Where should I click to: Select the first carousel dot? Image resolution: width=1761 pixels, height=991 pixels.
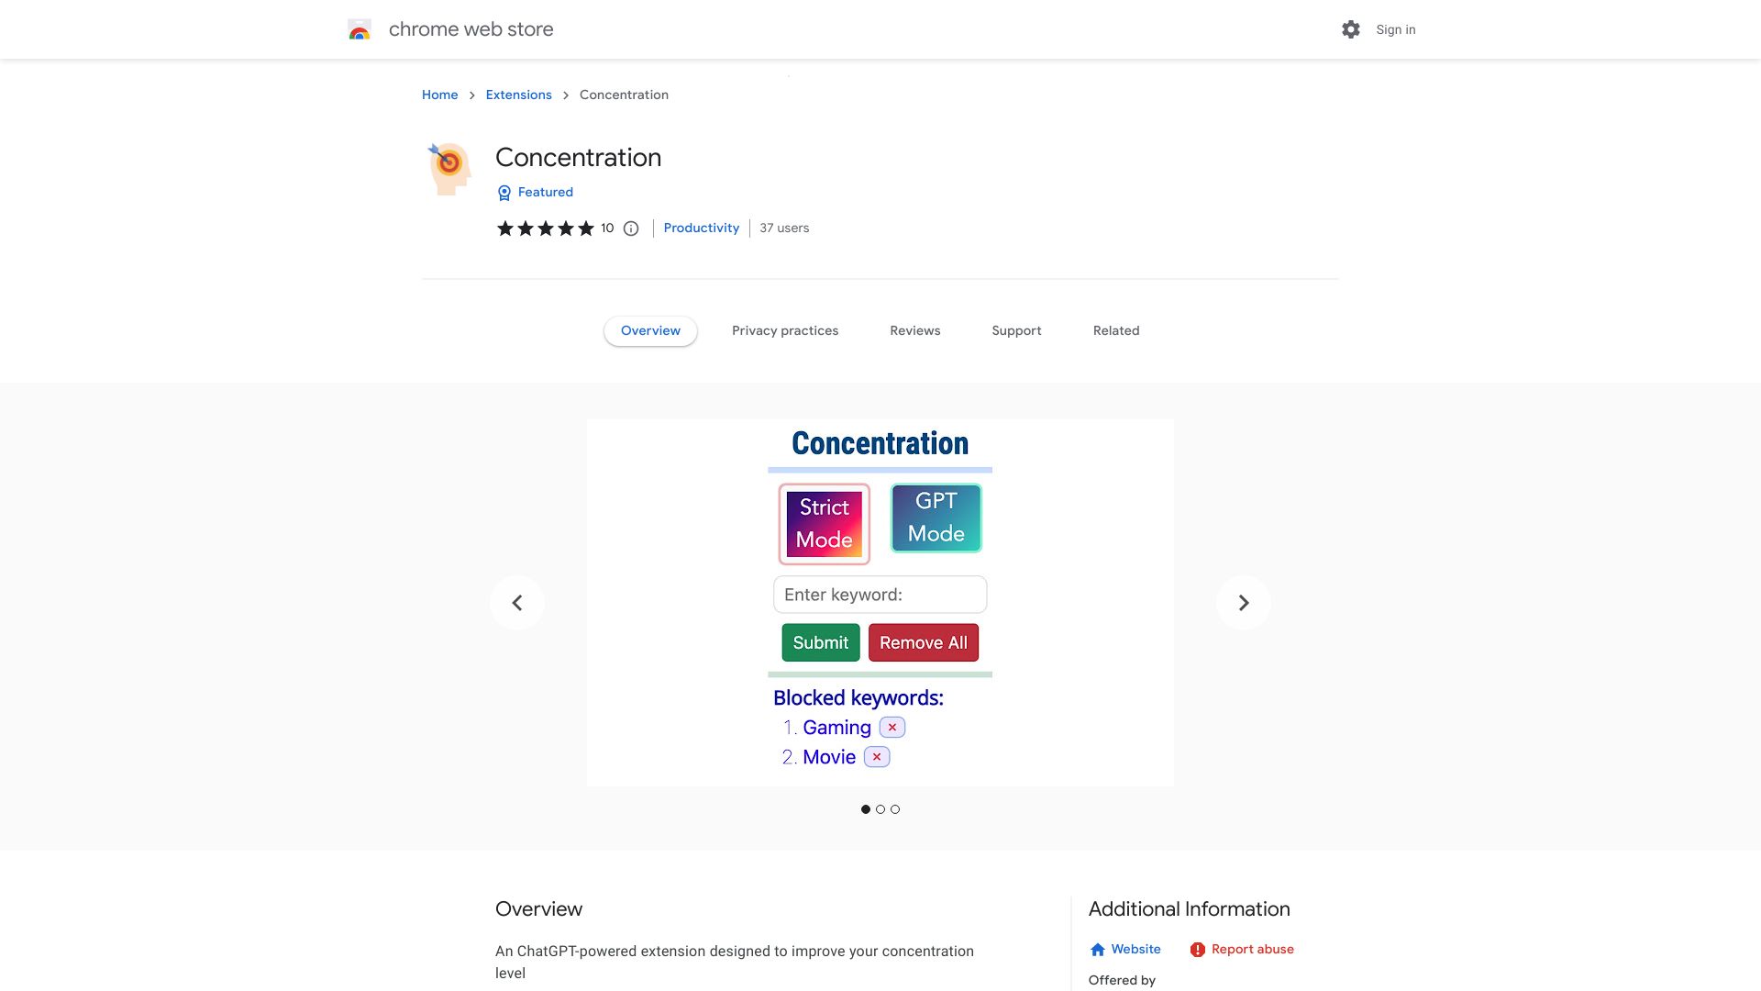coord(866,809)
